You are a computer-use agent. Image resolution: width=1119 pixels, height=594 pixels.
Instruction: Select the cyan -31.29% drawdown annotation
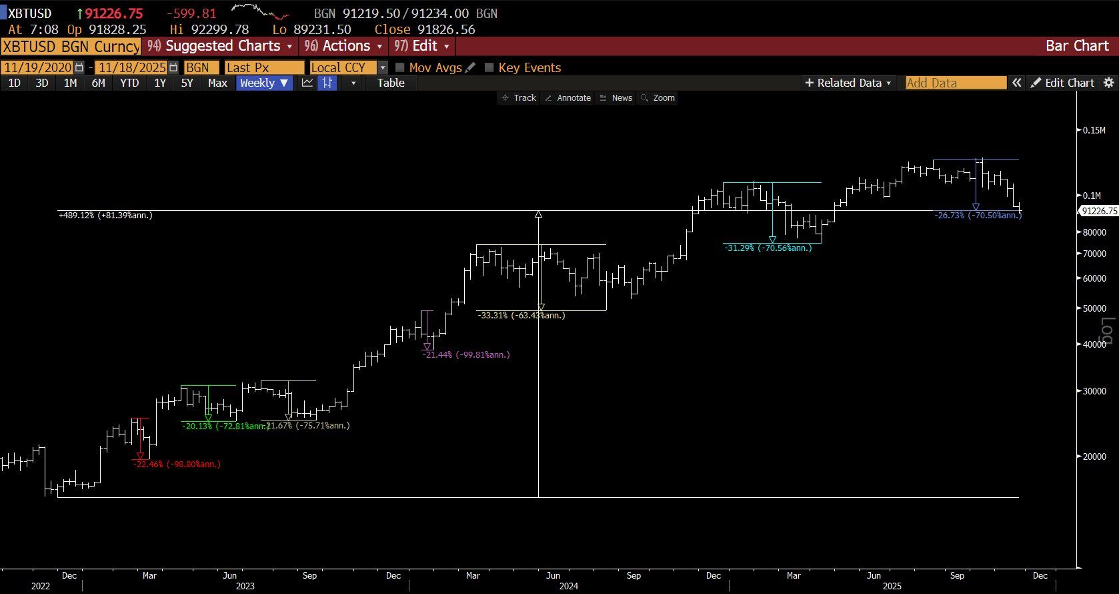[768, 248]
